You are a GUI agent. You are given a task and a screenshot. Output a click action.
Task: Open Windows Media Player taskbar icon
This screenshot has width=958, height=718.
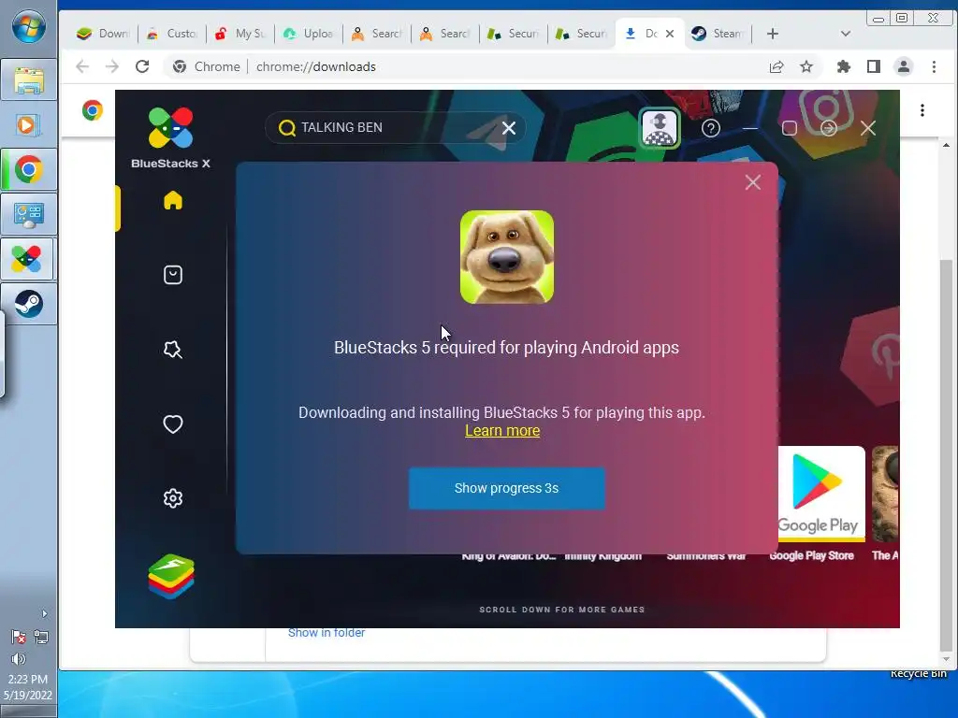[x=29, y=125]
